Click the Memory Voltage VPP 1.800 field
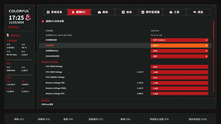Screen dimensions: 221x124 179,93
